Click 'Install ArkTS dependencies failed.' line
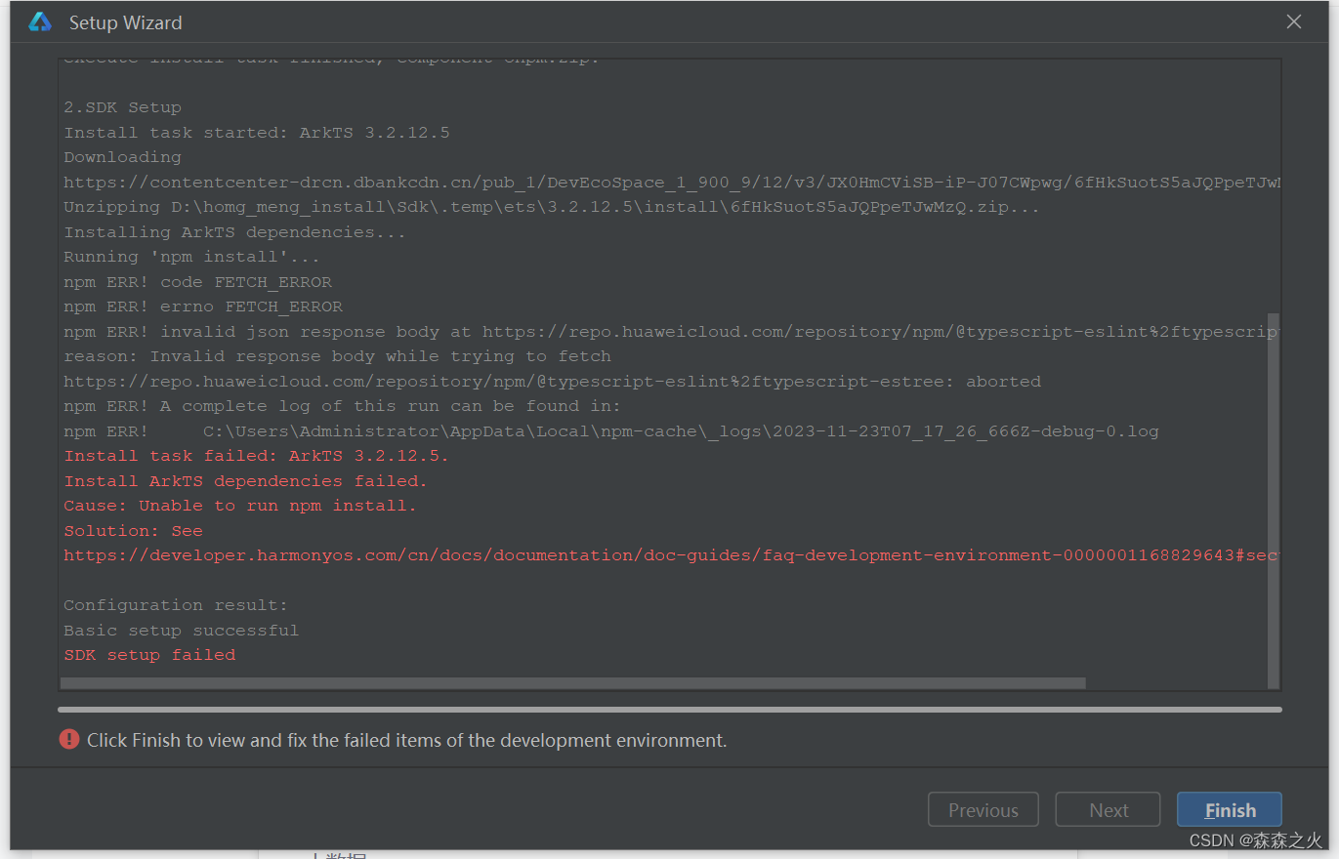The image size is (1339, 859). (245, 481)
